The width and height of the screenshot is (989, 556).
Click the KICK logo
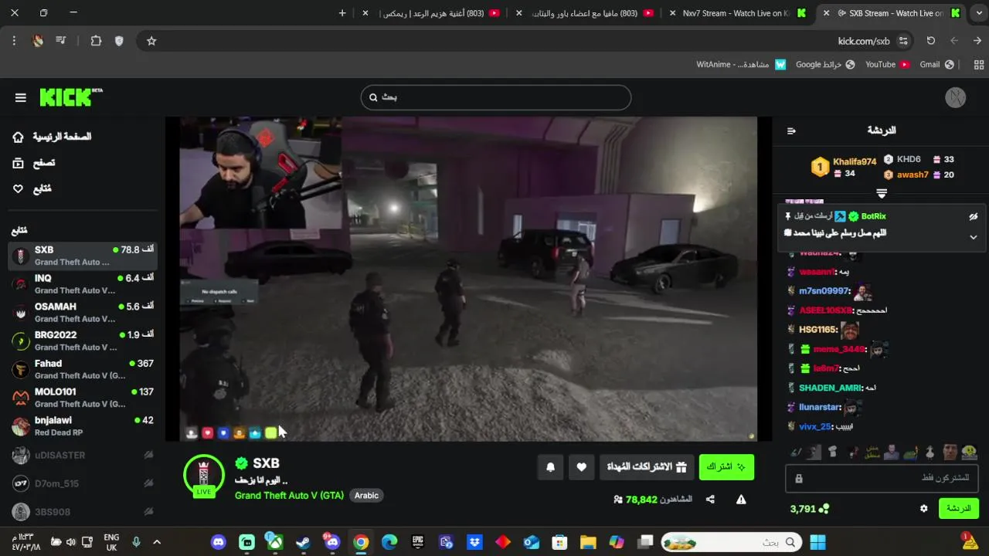pyautogui.click(x=70, y=97)
